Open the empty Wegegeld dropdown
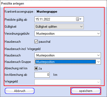The image size is (107, 97). [68, 82]
